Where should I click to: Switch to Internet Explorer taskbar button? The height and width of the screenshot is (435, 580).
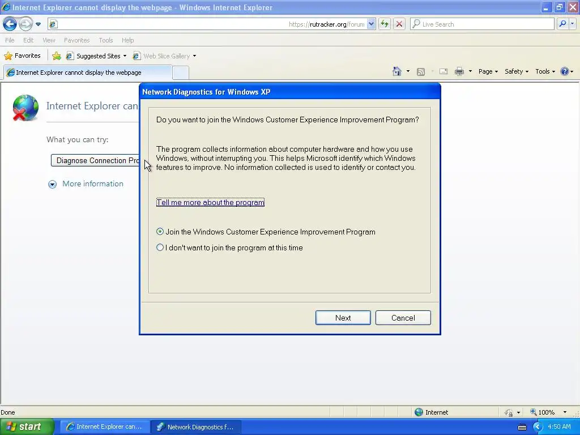pos(105,427)
